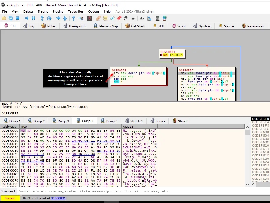This screenshot has width=270, height=203.
Task: Click the Address column header in dump
Action: pyautogui.click(x=9, y=127)
